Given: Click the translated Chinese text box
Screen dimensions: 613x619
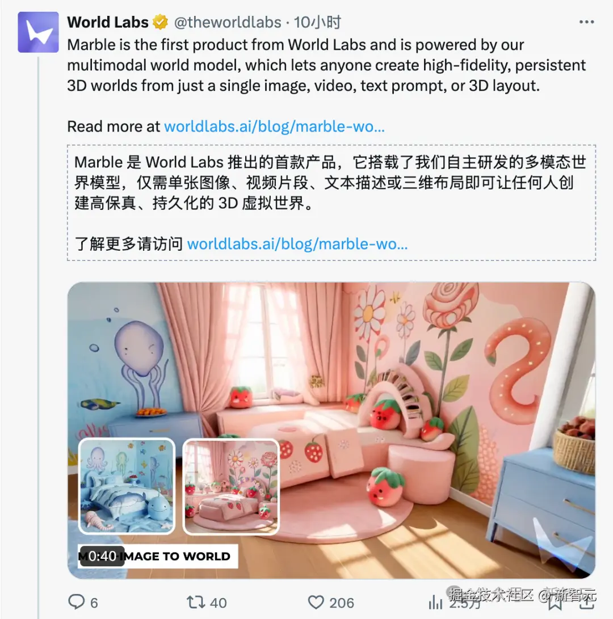Looking at the screenshot, I should [x=331, y=203].
